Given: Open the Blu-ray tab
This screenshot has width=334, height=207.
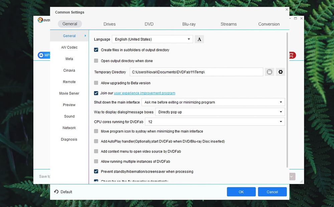Looking at the screenshot, I should (189, 24).
